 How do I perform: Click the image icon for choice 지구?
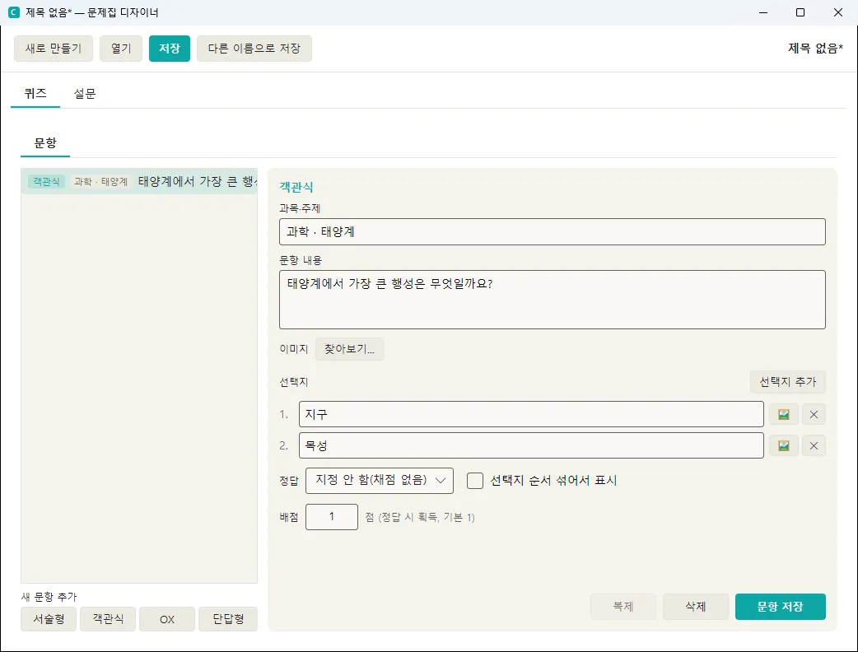click(784, 415)
